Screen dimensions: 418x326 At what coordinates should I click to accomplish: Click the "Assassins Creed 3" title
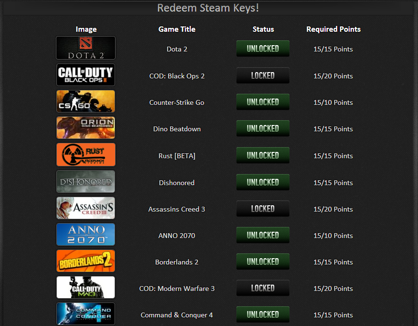tap(177, 209)
